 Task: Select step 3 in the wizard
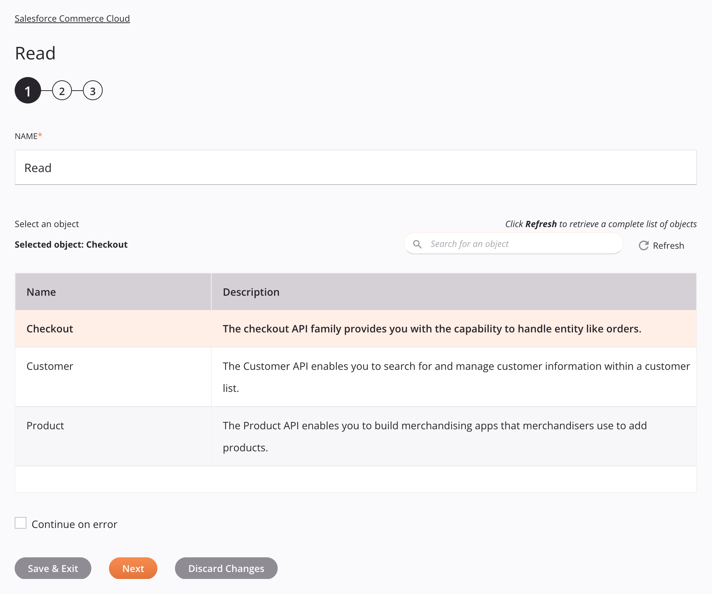(92, 91)
